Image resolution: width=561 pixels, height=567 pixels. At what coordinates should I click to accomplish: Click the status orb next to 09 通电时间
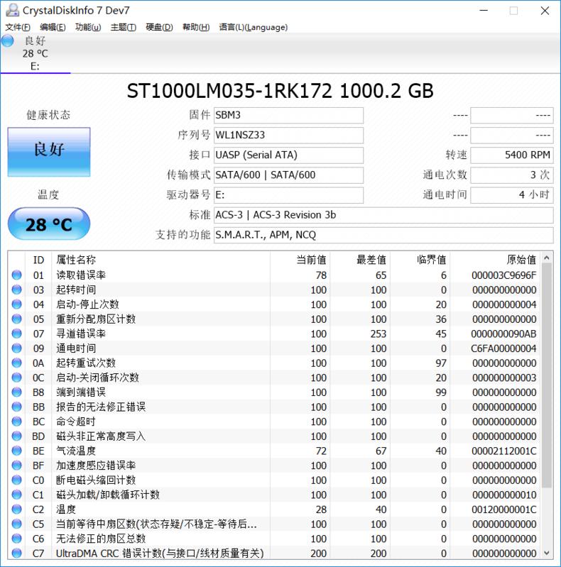(x=17, y=348)
